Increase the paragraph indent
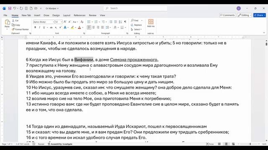Image resolution: width=268 pixels, height=150 pixels. (116, 22)
